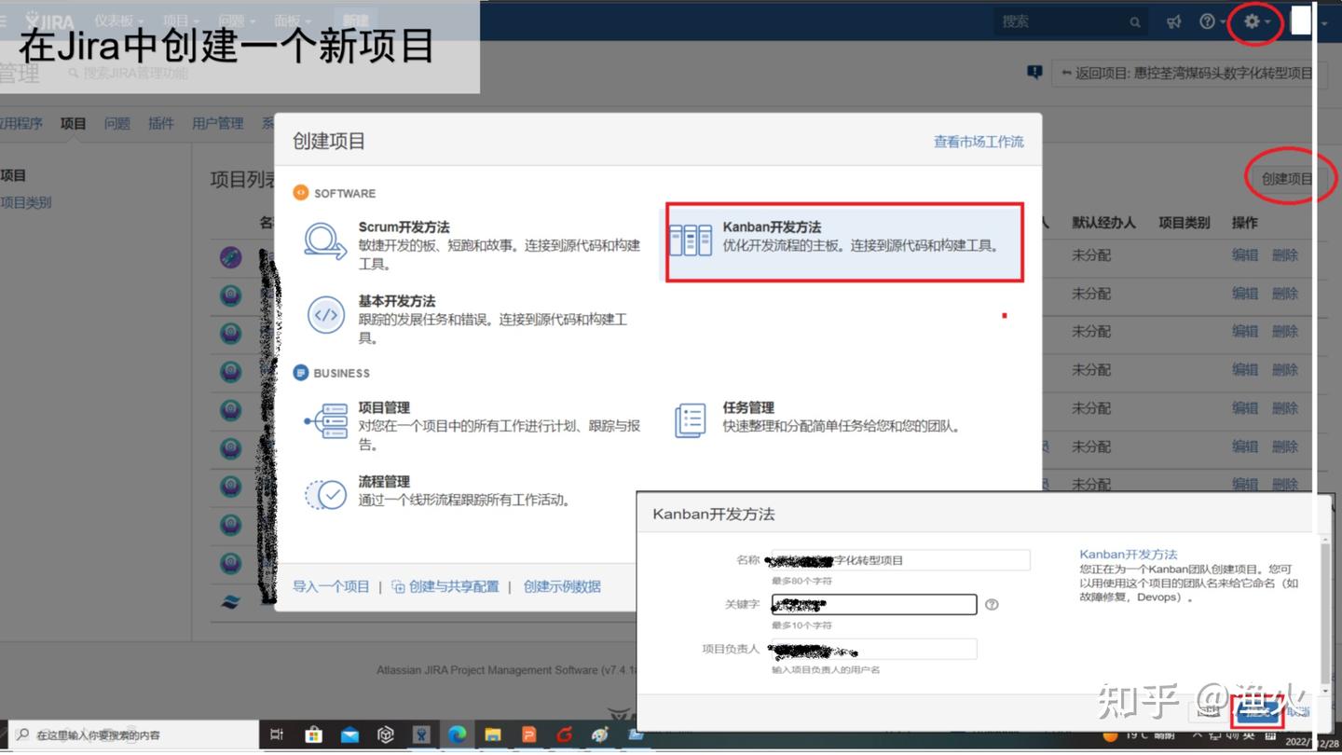Screen dimensions: 1342x755
Task: Open the gear administration dropdown
Action: (x=1255, y=21)
